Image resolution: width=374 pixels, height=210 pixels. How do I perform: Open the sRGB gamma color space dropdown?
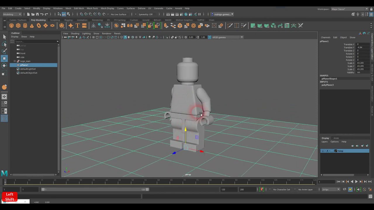tap(227, 37)
